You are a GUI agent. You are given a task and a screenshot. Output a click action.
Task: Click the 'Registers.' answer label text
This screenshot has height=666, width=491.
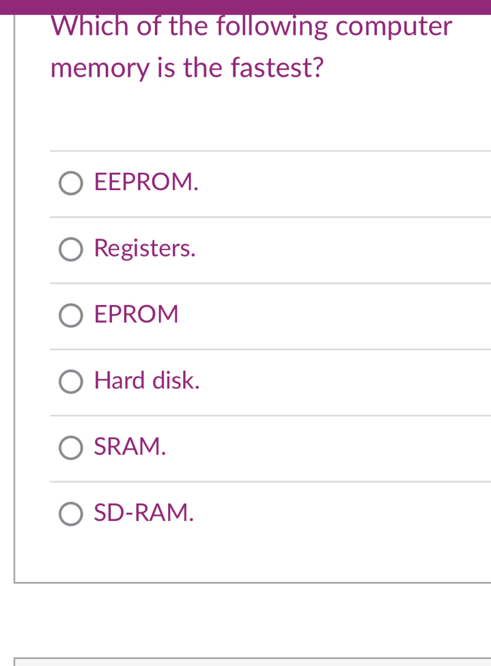point(145,248)
